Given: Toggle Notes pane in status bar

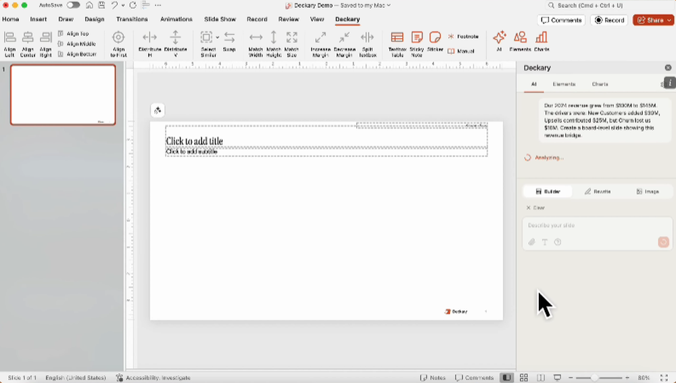Looking at the screenshot, I should point(433,378).
